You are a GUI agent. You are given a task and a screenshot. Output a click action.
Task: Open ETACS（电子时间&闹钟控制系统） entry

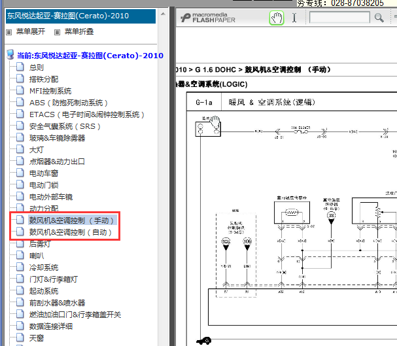pyautogui.click(x=87, y=114)
